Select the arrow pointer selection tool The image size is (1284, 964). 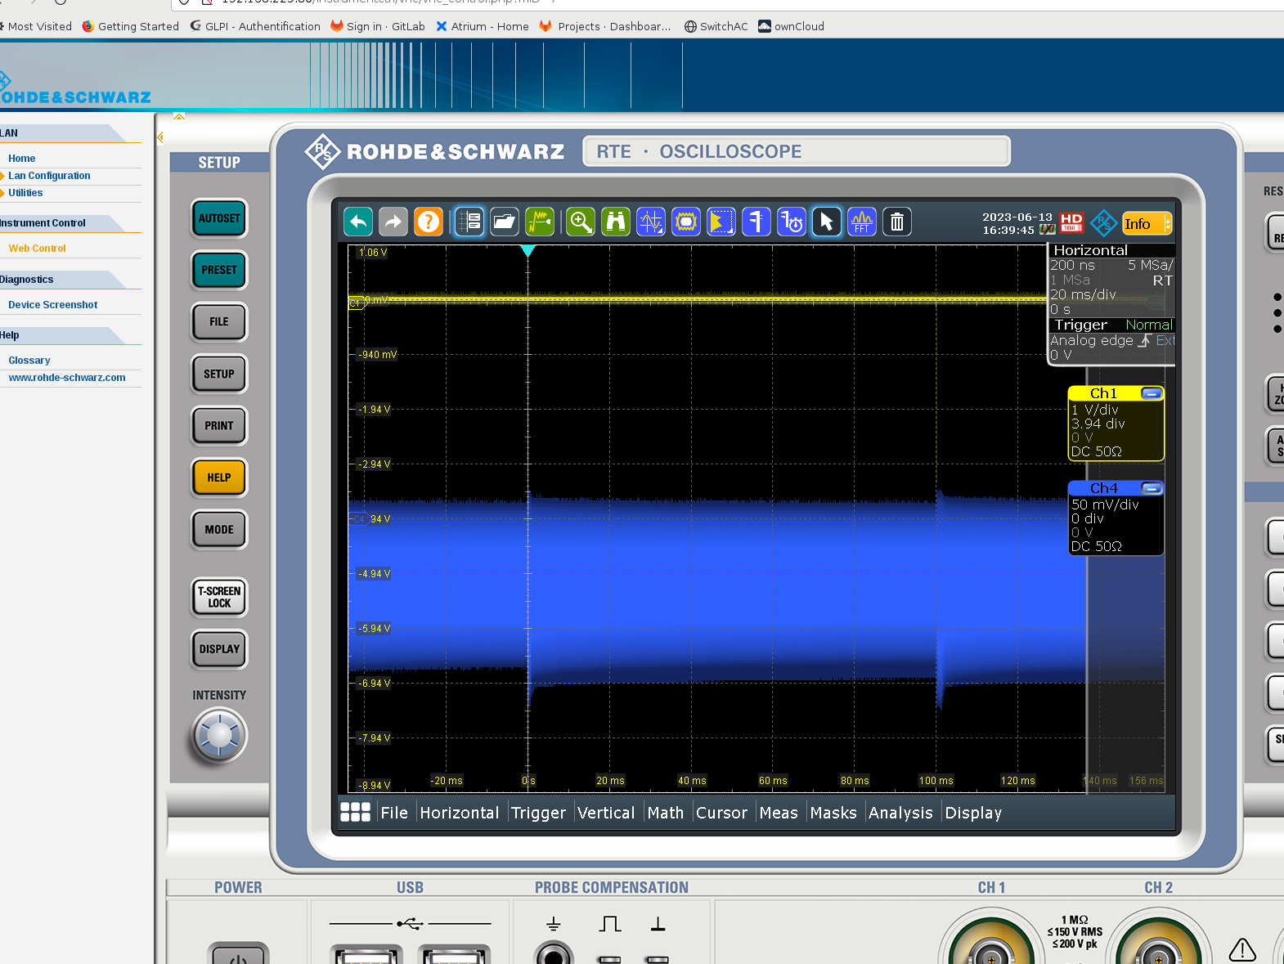(827, 222)
